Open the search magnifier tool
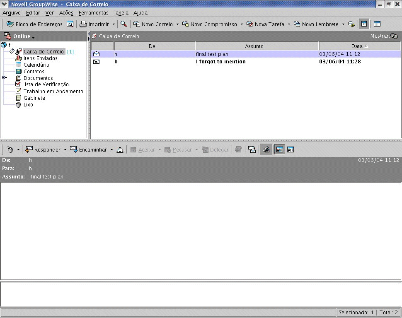The image size is (402, 318). pyautogui.click(x=124, y=24)
